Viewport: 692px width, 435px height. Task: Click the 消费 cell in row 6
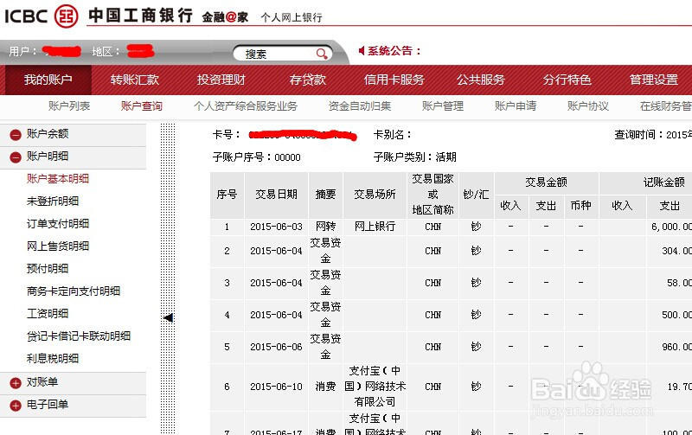pos(326,387)
